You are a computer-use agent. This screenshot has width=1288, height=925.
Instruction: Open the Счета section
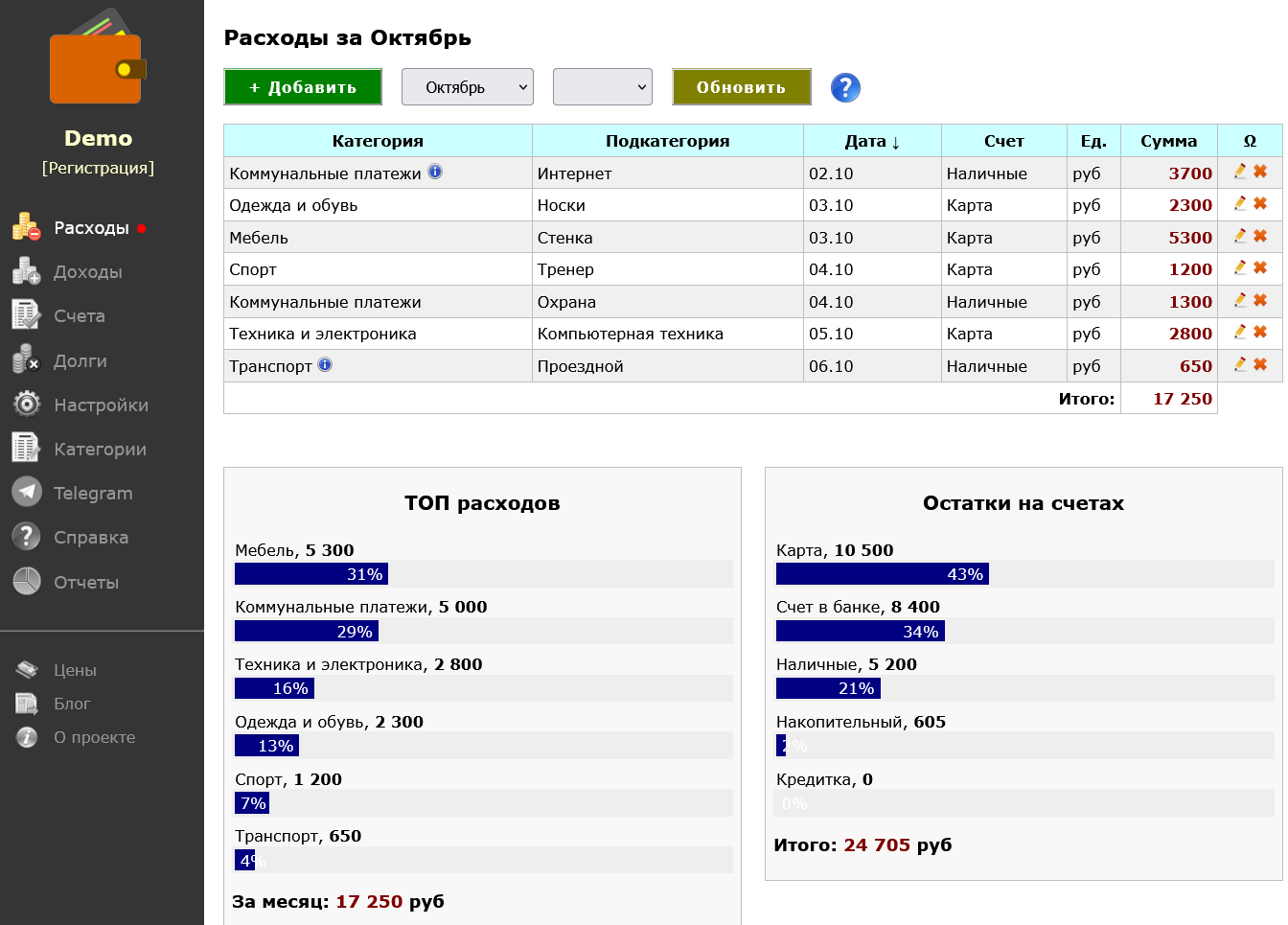click(x=79, y=316)
